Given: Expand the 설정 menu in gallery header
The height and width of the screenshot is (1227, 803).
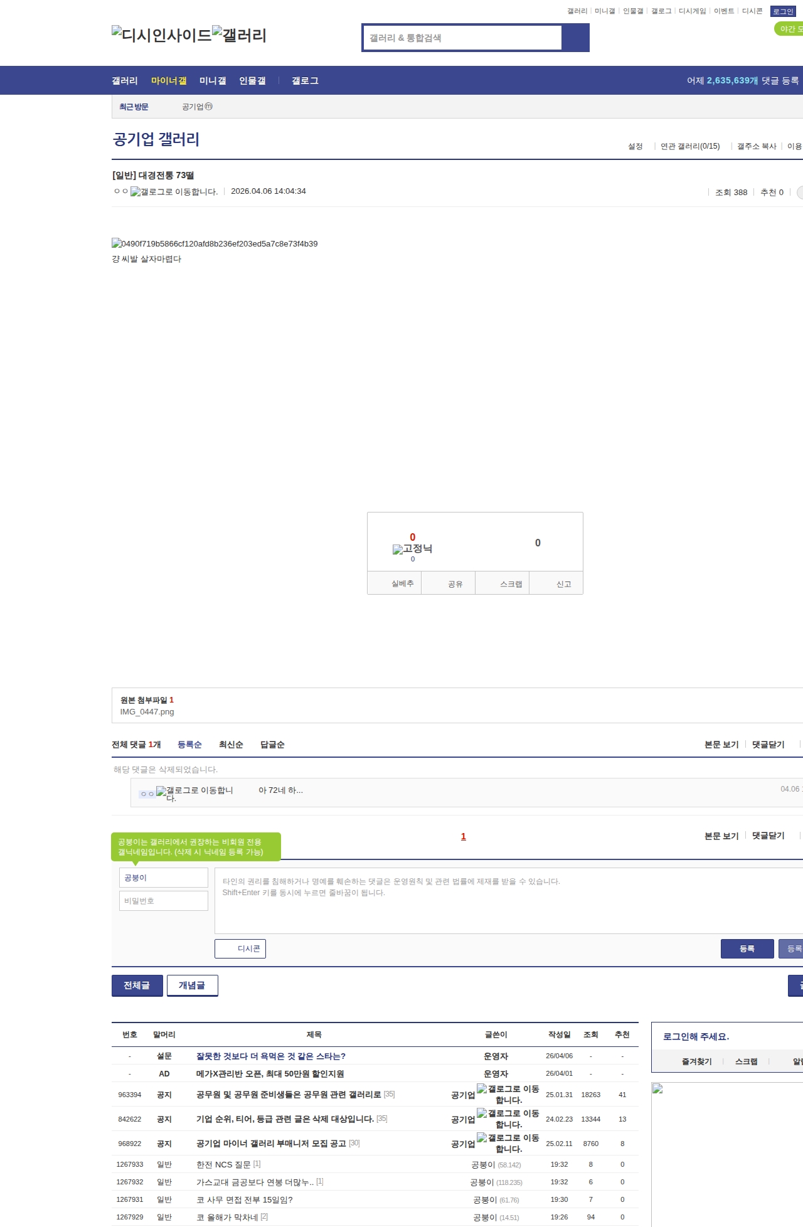Looking at the screenshot, I should [x=635, y=146].
